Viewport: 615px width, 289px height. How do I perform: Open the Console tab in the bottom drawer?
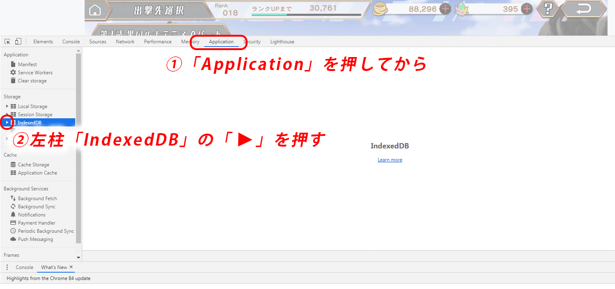coord(24,267)
